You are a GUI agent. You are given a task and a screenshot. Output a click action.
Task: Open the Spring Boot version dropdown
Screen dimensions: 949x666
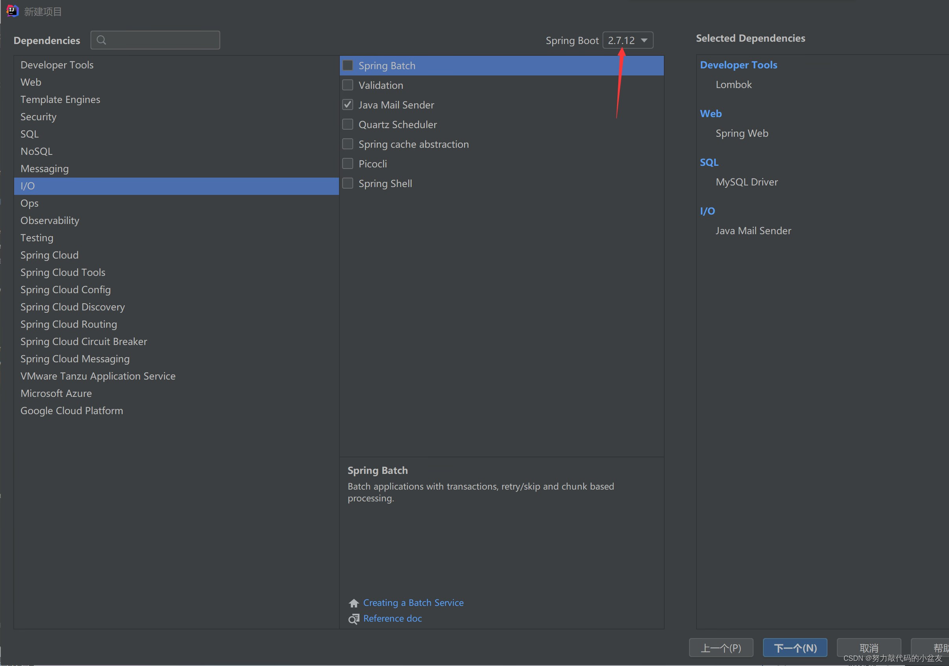pyautogui.click(x=627, y=40)
